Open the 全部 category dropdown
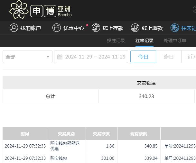 click(x=27, y=57)
